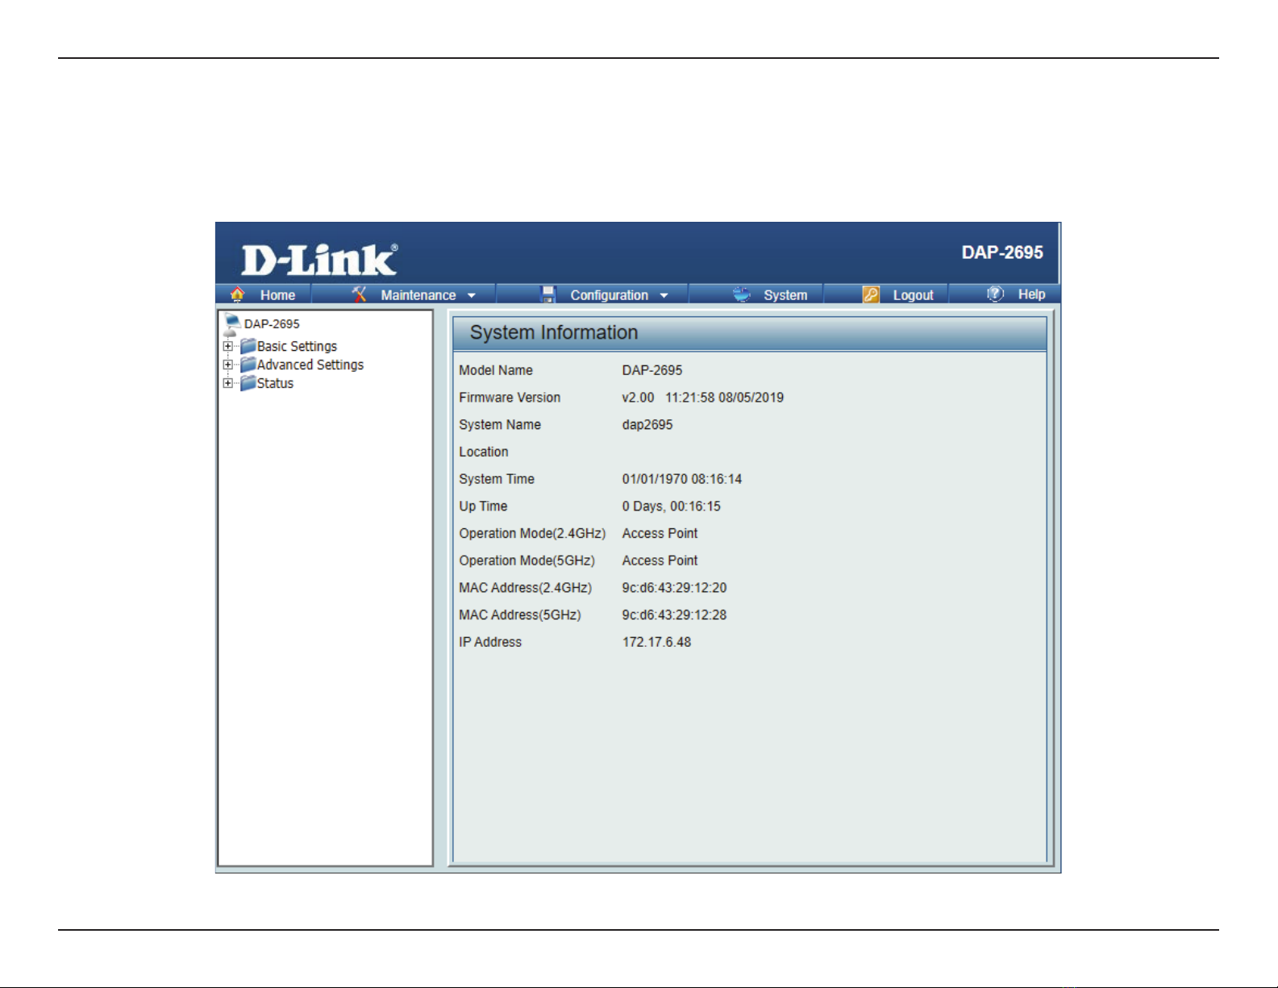Viewport: 1278px width, 988px height.
Task: Select the System menu item
Action: click(785, 295)
